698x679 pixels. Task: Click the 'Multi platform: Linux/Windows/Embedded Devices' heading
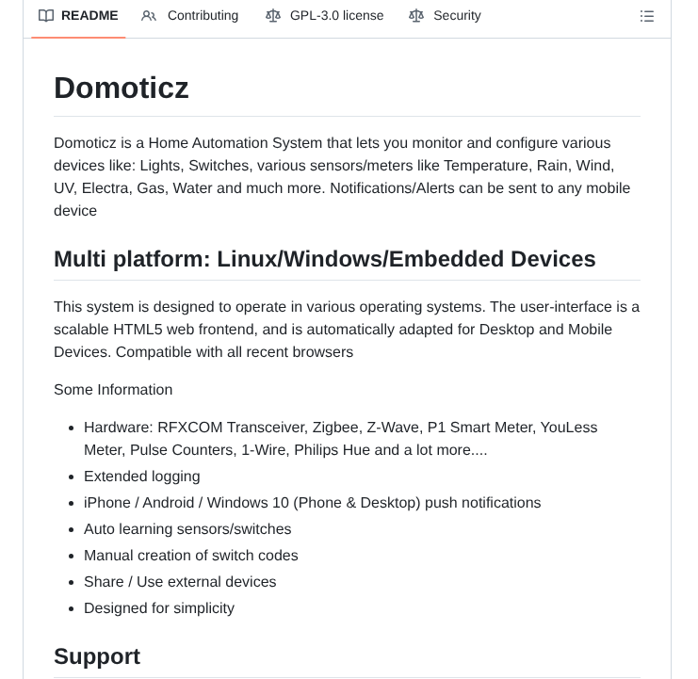pos(325,259)
